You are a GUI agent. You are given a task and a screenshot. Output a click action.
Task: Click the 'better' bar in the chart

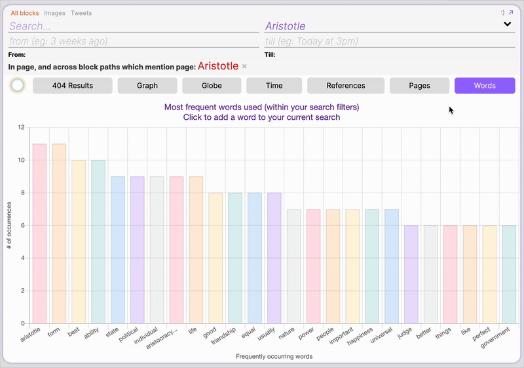tap(430, 274)
